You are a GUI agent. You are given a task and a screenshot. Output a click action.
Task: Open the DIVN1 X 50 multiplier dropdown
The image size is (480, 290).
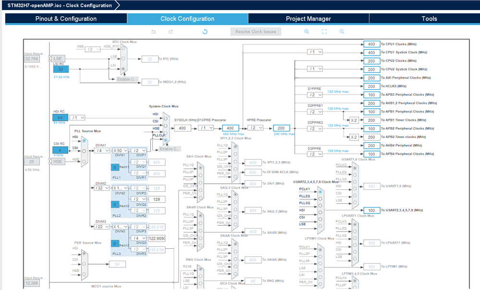(120, 151)
